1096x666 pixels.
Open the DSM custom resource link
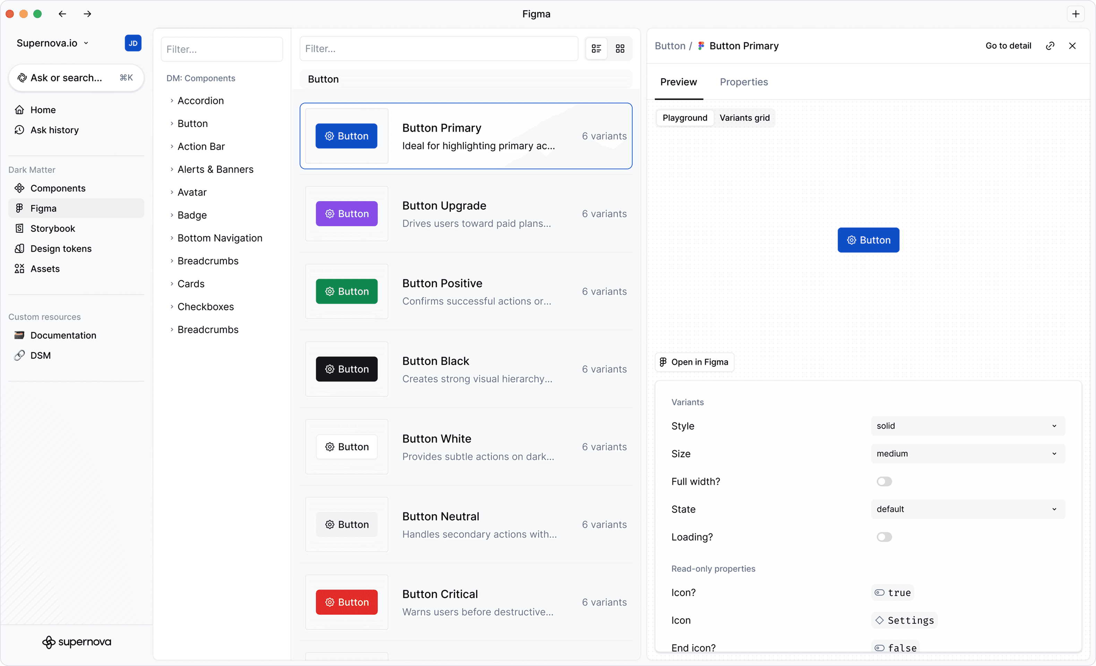(76, 356)
